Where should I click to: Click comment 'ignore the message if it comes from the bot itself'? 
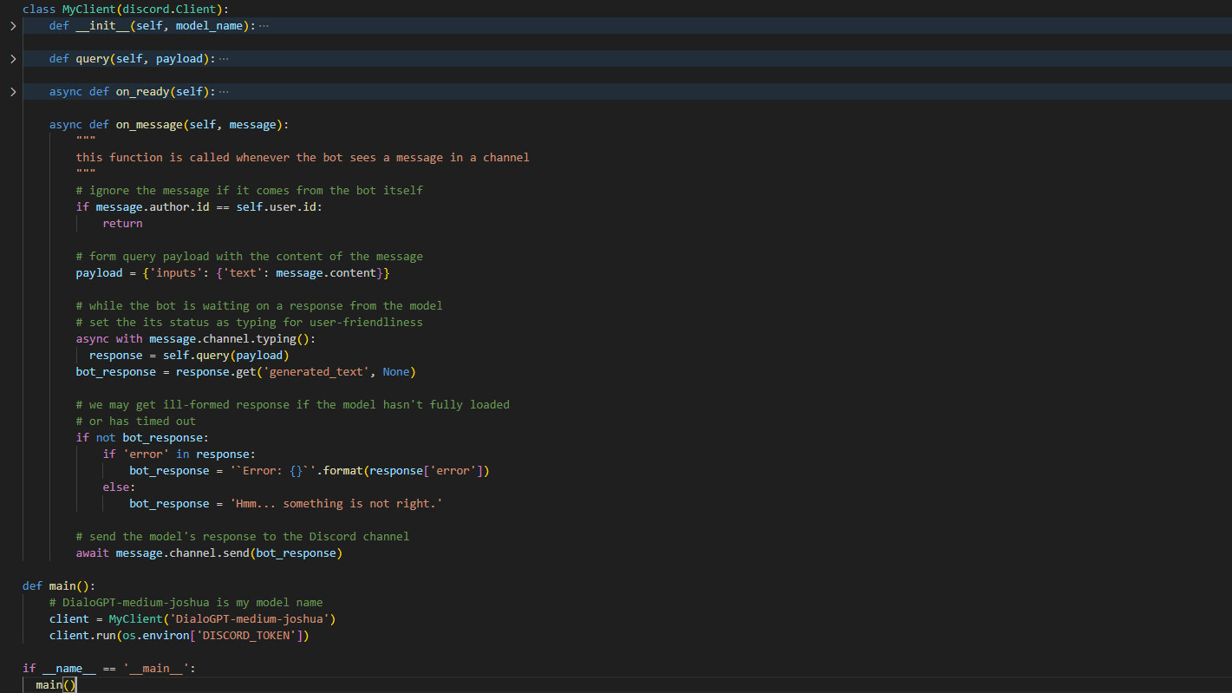(250, 191)
